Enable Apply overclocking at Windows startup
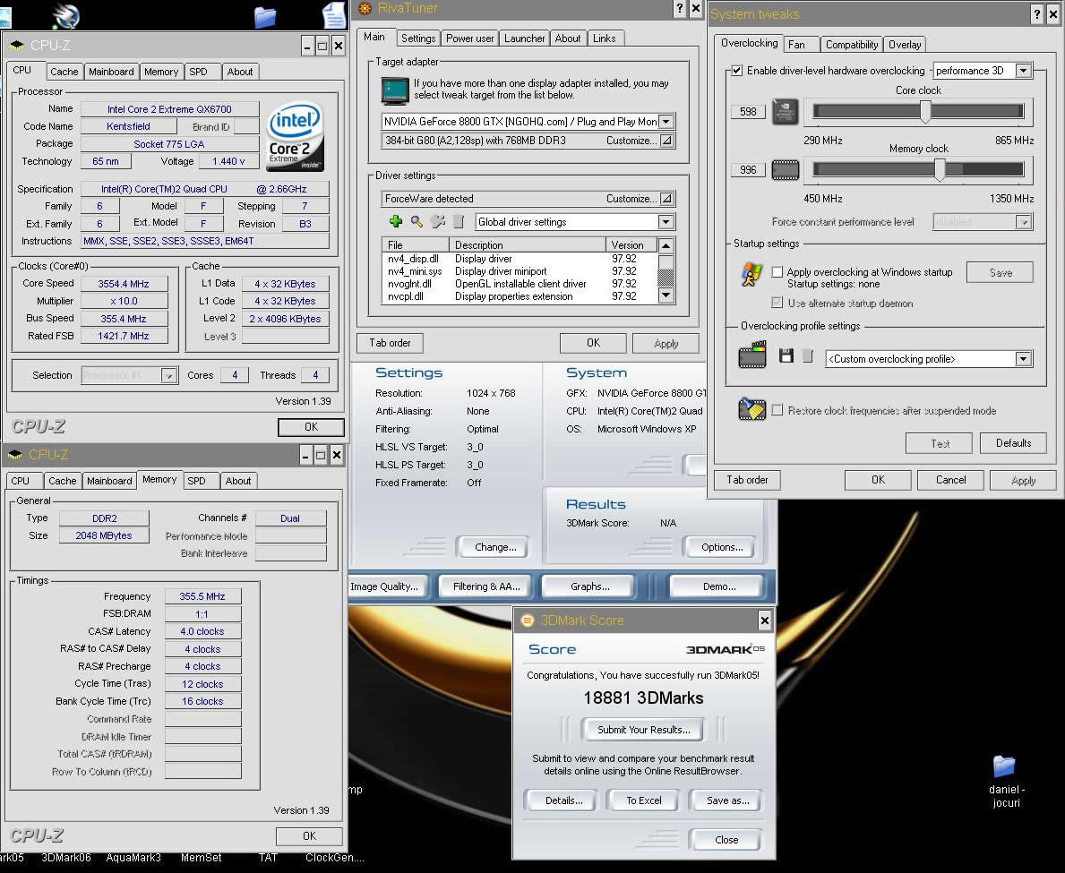Image resolution: width=1065 pixels, height=873 pixels. click(777, 271)
